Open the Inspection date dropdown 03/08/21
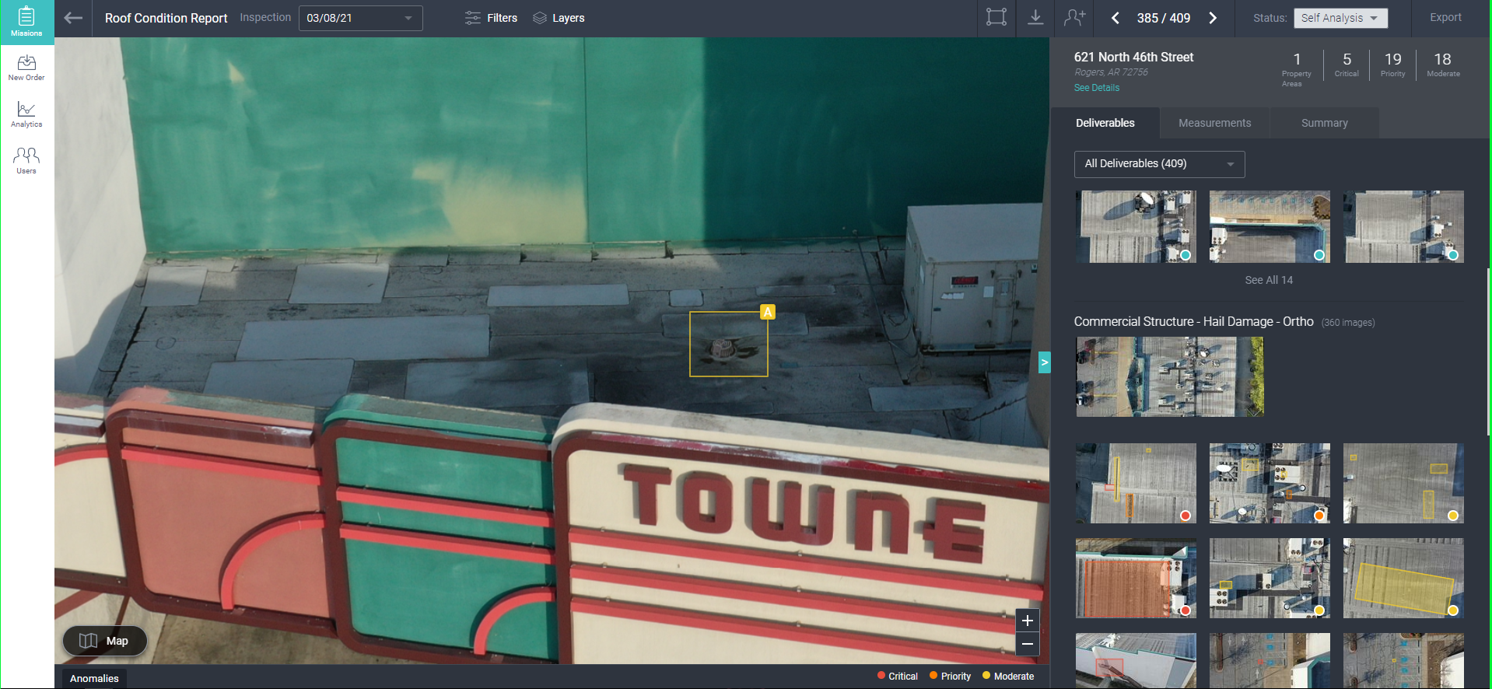The width and height of the screenshot is (1492, 689). click(x=360, y=18)
